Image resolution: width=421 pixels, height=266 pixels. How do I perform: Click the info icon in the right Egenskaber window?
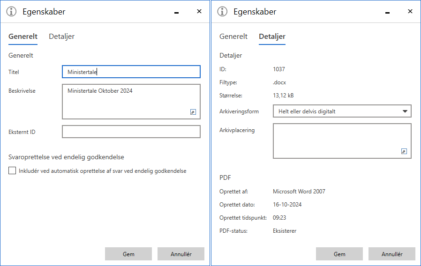pos(223,12)
